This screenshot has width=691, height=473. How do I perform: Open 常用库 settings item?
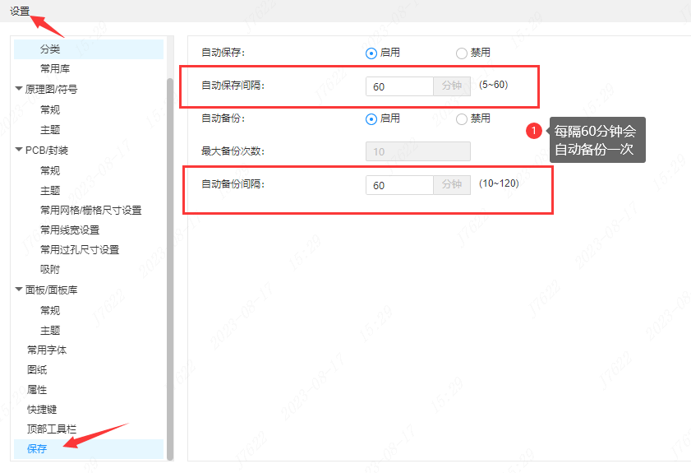55,69
